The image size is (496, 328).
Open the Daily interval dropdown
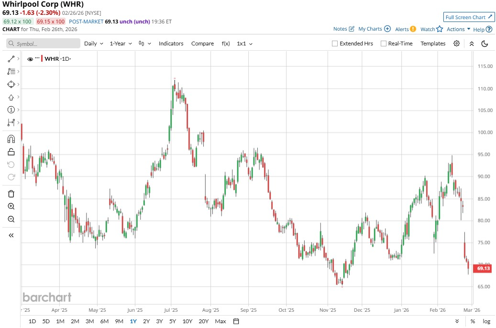tap(93, 44)
